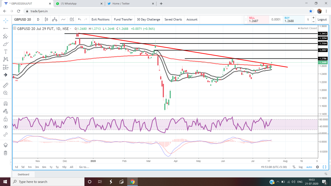
Task: Set range to 6m
Action: pos(44,167)
